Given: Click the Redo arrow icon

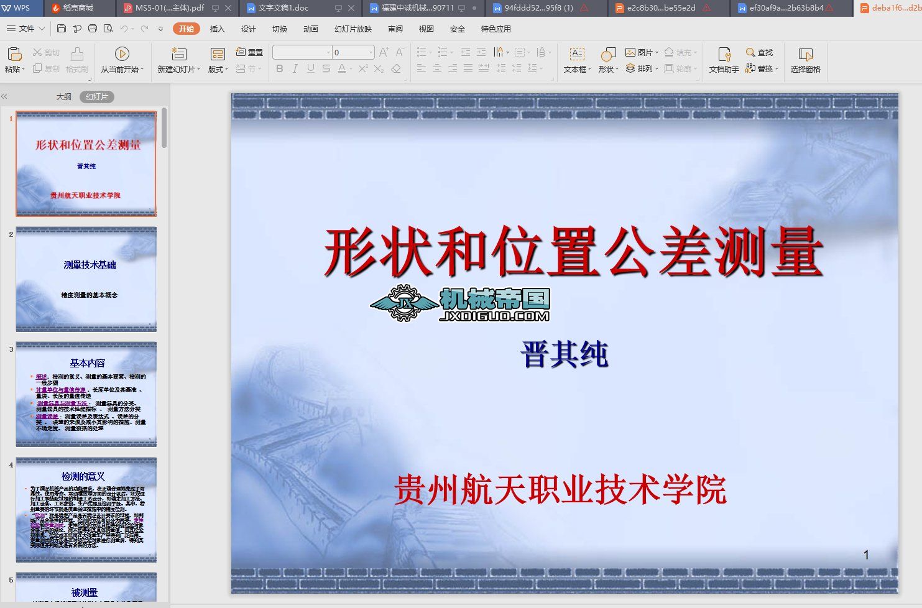Looking at the screenshot, I should [x=144, y=29].
